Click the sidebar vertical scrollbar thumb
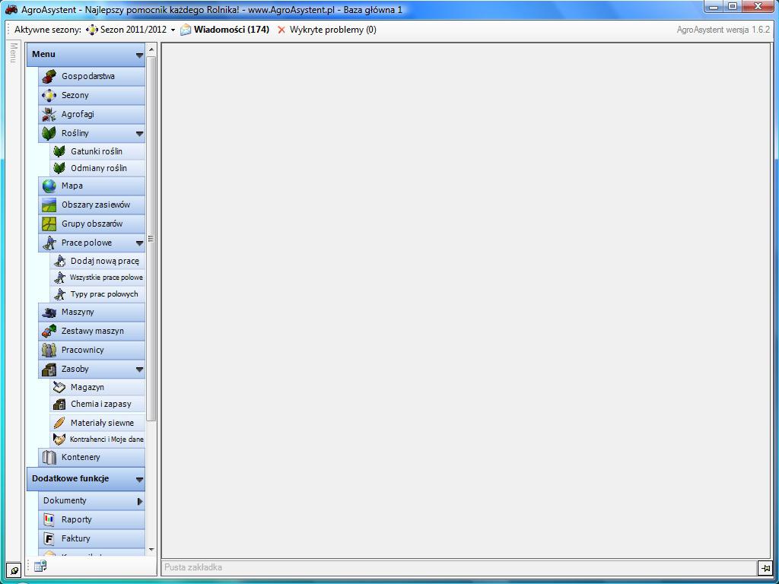The image size is (779, 584). 151,238
